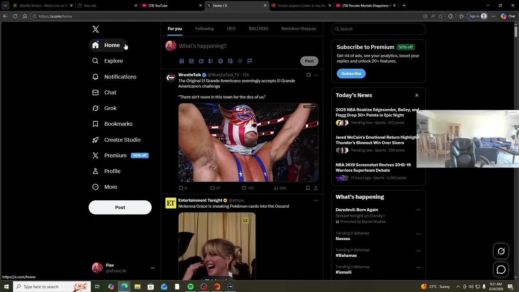This screenshot has height=292, width=519.
Task: Switch to Nextdoor Steppas tab
Action: point(298,29)
